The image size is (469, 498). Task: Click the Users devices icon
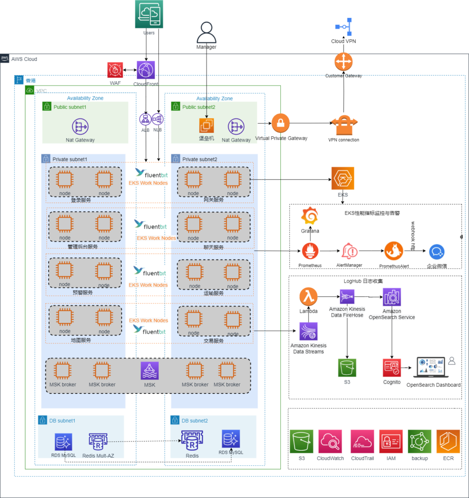(149, 14)
